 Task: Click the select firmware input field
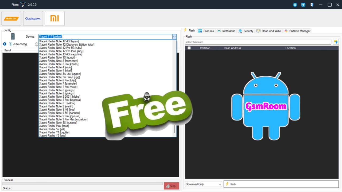pos(258,42)
